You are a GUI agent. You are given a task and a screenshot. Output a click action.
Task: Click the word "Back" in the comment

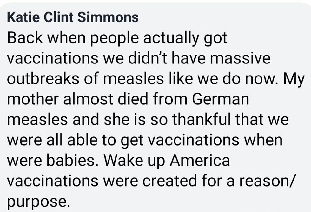pos(25,38)
